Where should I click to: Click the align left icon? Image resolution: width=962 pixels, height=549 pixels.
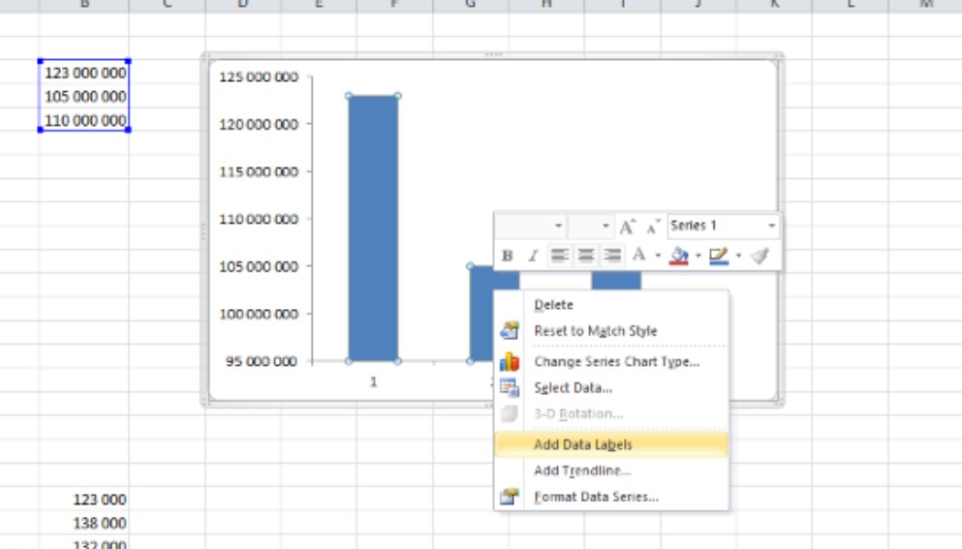point(559,256)
